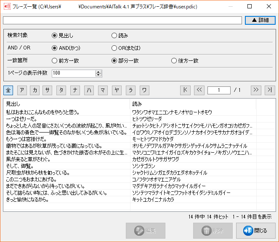Screen dimensions: 279x242
Task: Filter phrases by ラ row
Action: (130, 90)
